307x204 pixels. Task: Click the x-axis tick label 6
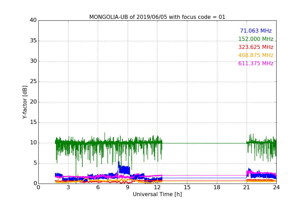click(x=98, y=187)
